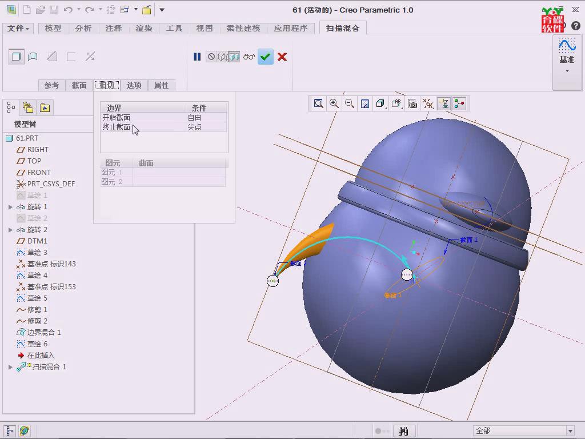Viewport: 585px width, 439px height.
Task: Toggle spin center display
Action: point(459,103)
